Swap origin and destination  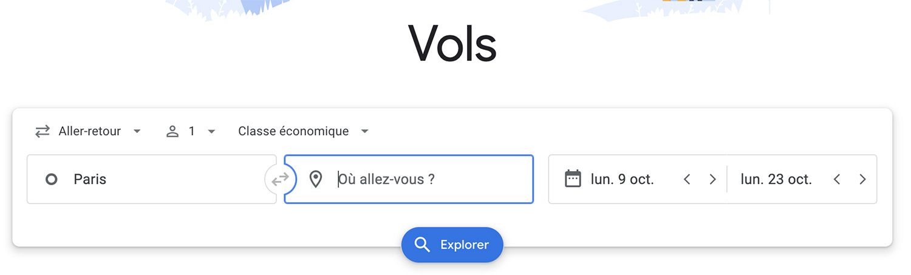click(280, 179)
